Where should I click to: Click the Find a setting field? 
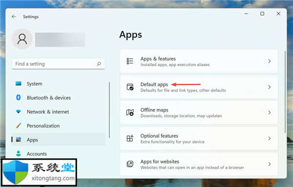point(58,64)
